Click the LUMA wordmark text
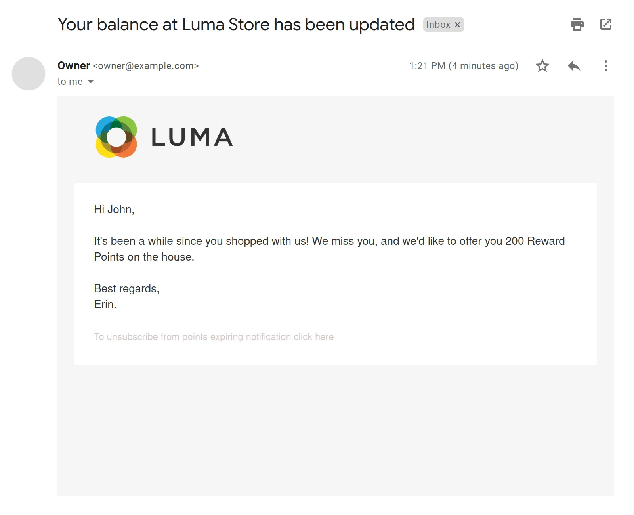Screen dimensions: 634x515 (192, 137)
